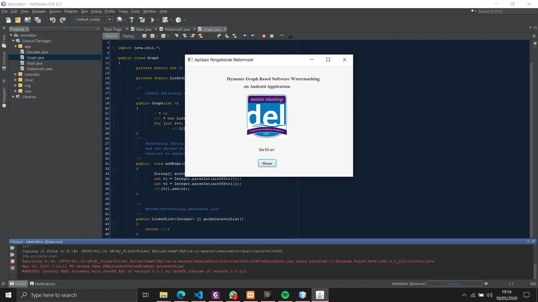Click the Build Project hammer icon
This screenshot has width=538, height=302.
(132, 20)
